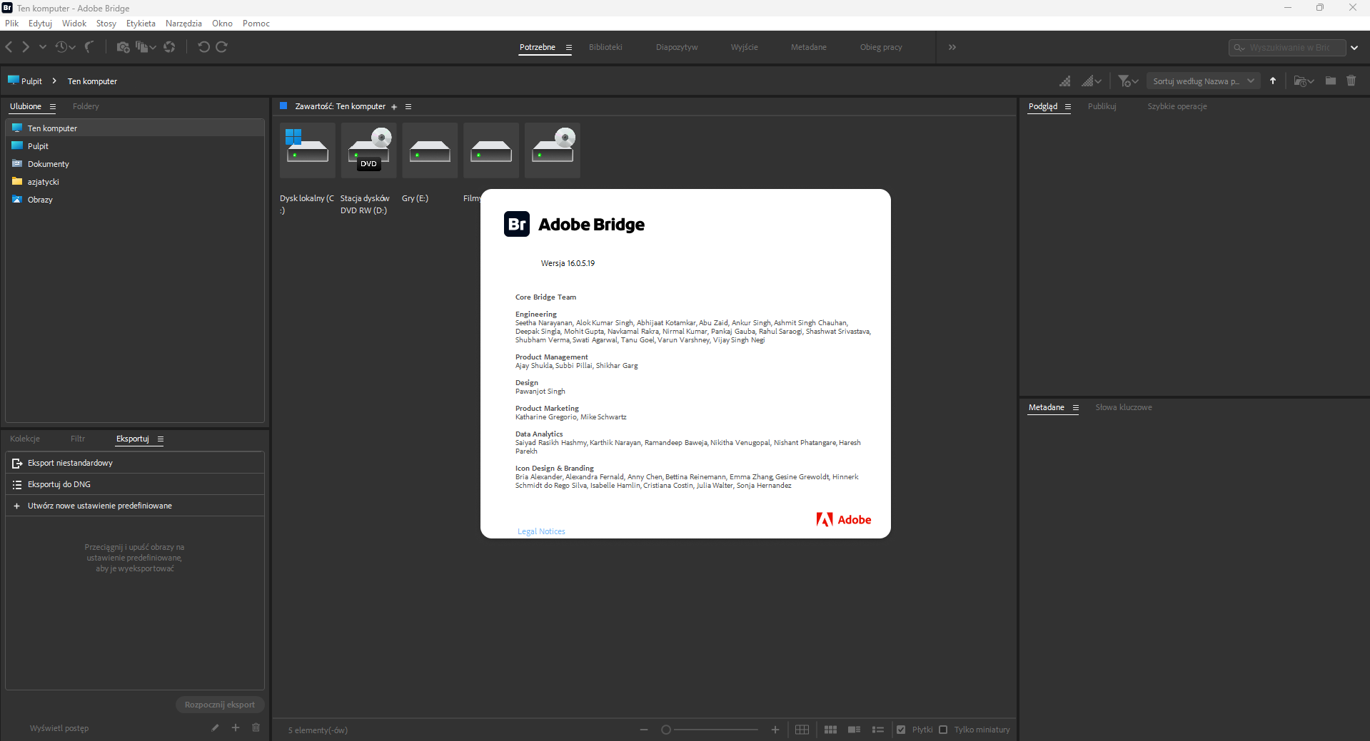Open the recent folders dropdown
The height and width of the screenshot is (741, 1370).
(x=1304, y=81)
